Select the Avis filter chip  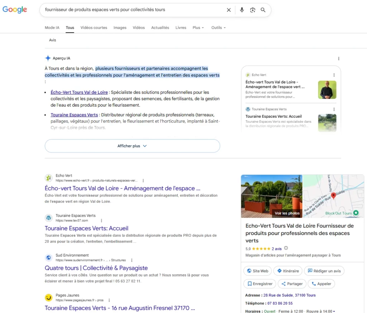click(52, 40)
